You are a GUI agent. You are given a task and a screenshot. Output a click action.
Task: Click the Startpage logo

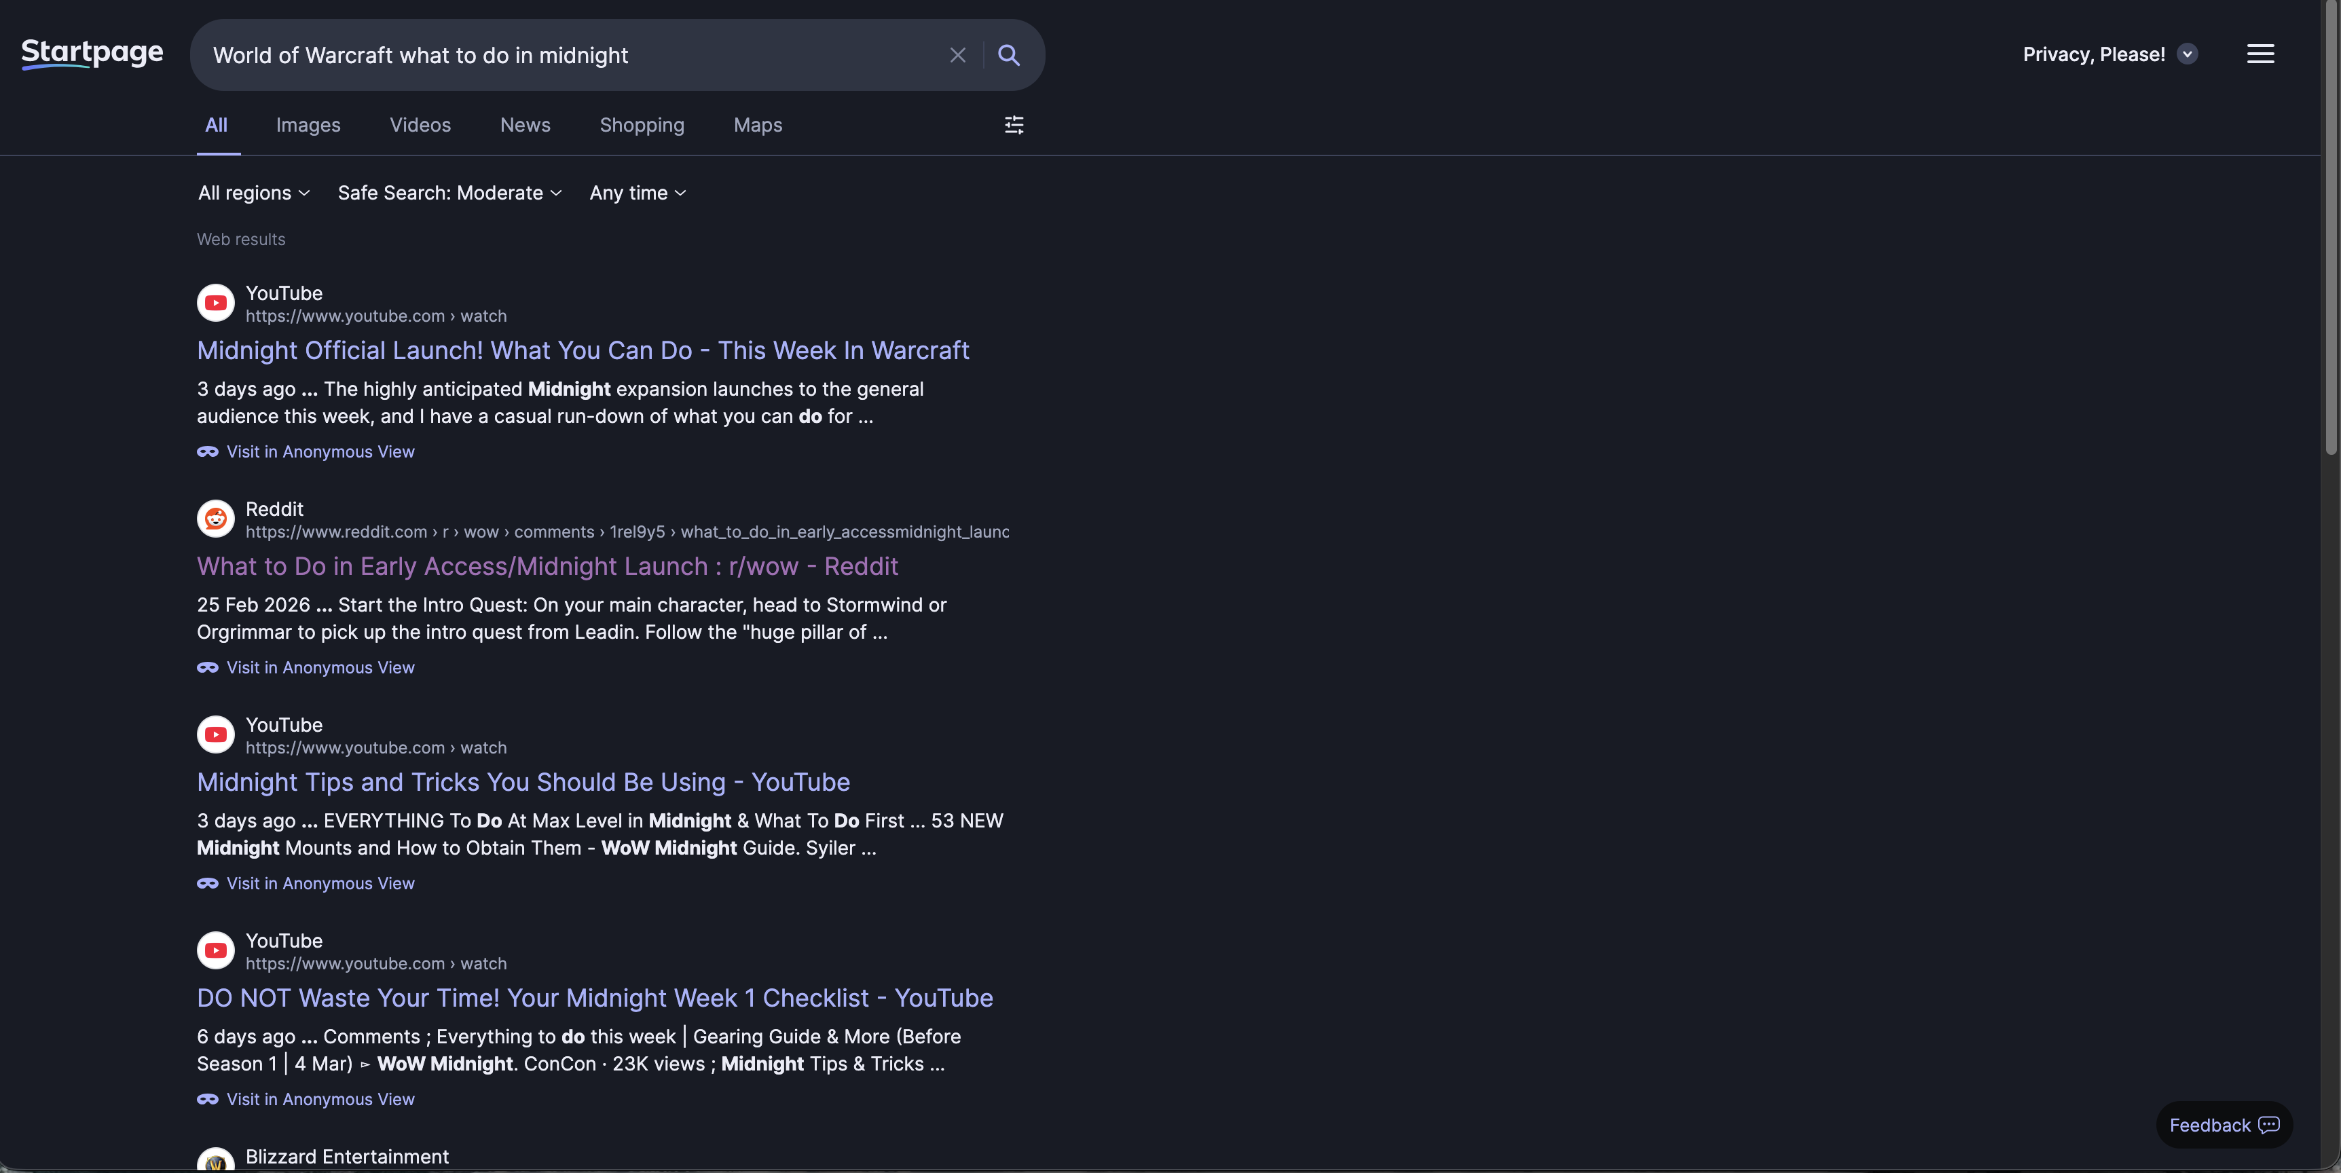click(92, 54)
